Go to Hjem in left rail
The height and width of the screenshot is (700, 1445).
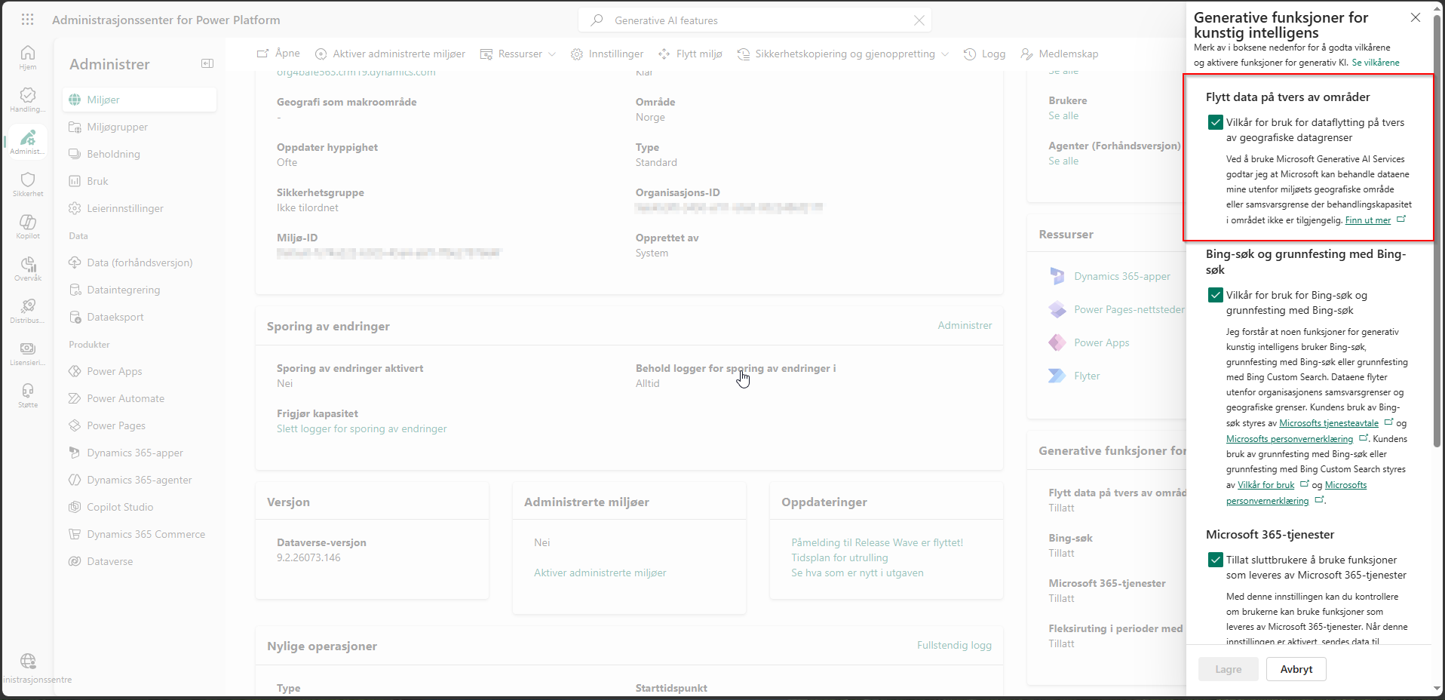point(28,57)
